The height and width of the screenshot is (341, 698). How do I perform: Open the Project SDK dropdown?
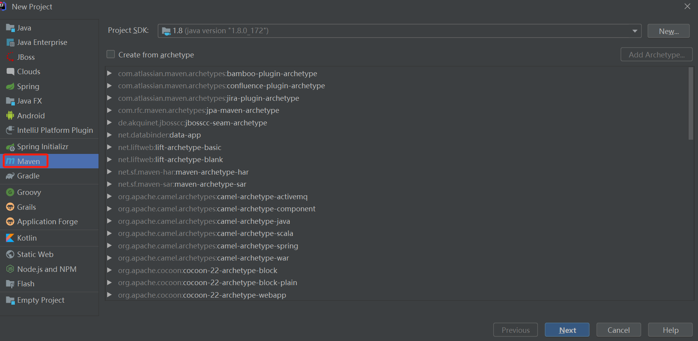[634, 31]
